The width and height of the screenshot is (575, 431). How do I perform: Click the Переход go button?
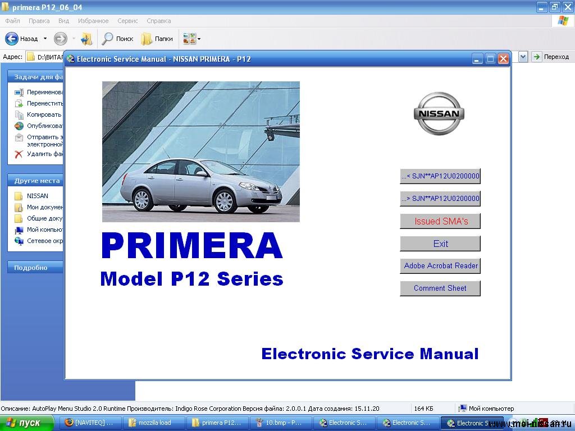click(551, 57)
